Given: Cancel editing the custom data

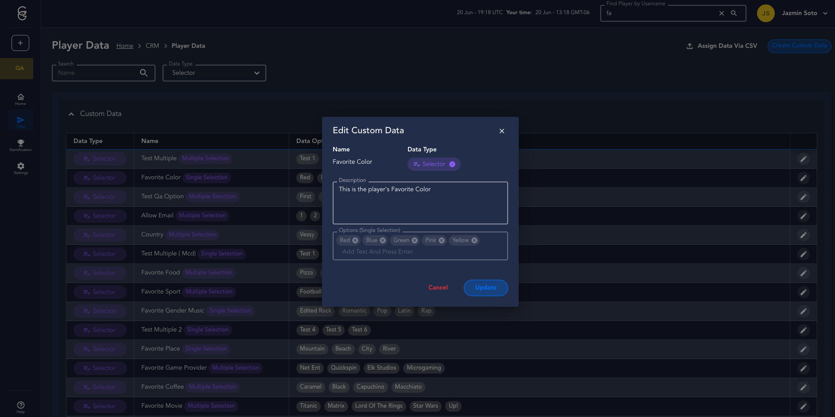Looking at the screenshot, I should (x=438, y=288).
